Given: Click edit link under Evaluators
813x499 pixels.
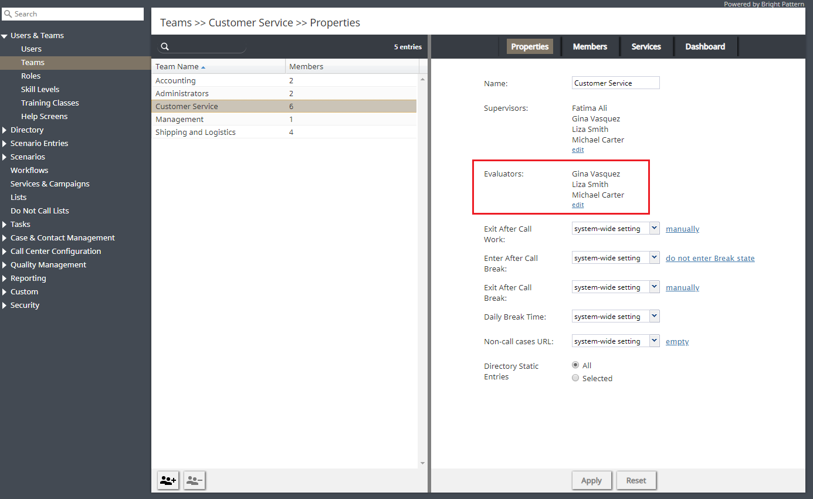Looking at the screenshot, I should tap(578, 205).
